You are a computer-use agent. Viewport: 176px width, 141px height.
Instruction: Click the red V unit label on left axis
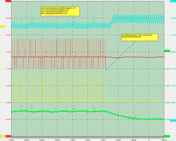8,10
